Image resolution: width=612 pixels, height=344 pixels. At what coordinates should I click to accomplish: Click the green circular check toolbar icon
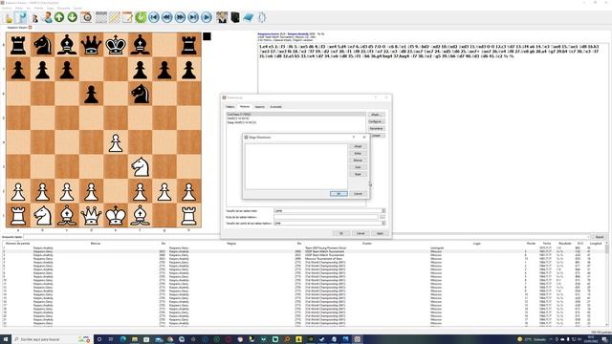click(141, 17)
